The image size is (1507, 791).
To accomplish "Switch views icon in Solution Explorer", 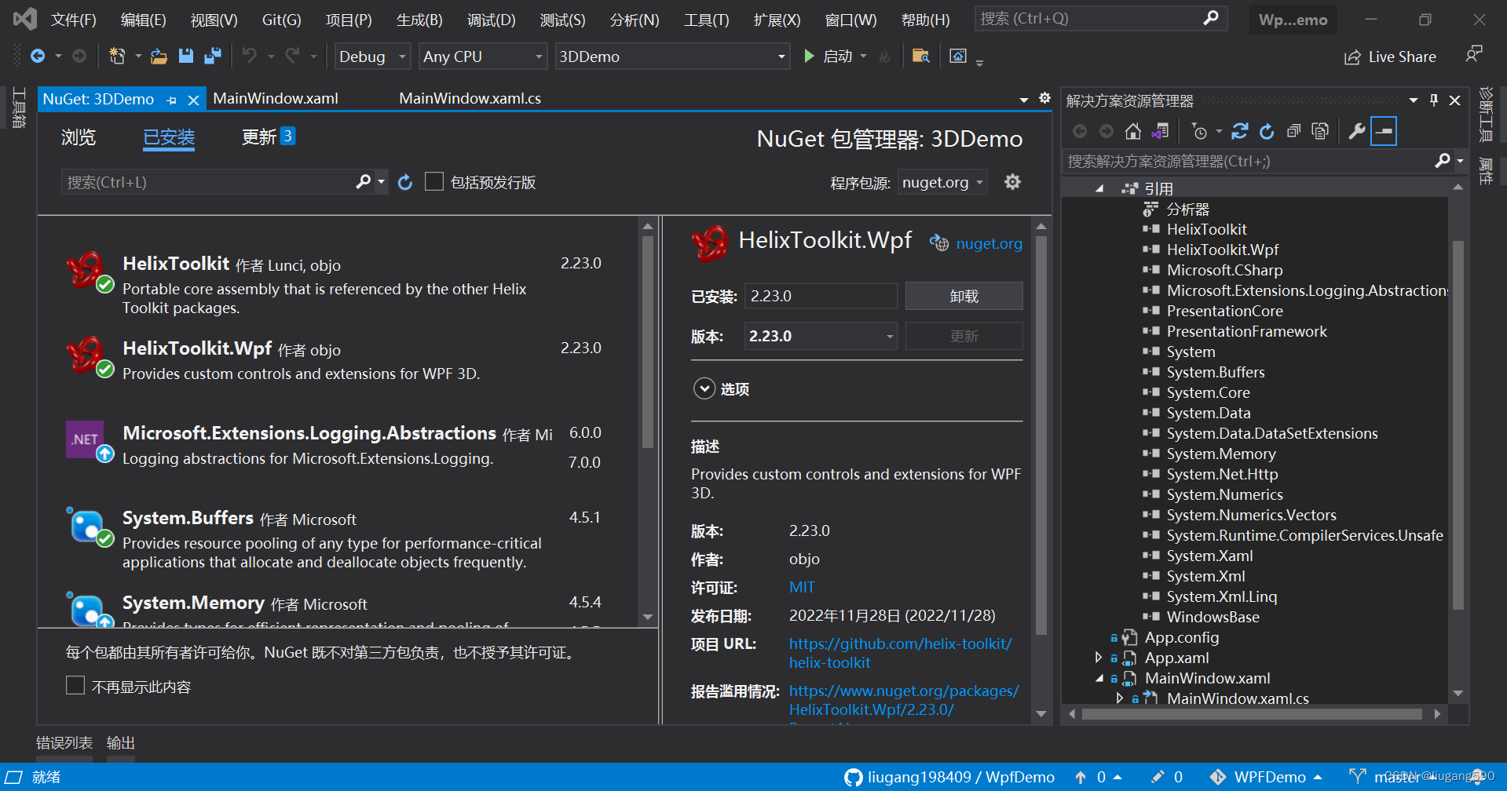I will coord(1160,131).
